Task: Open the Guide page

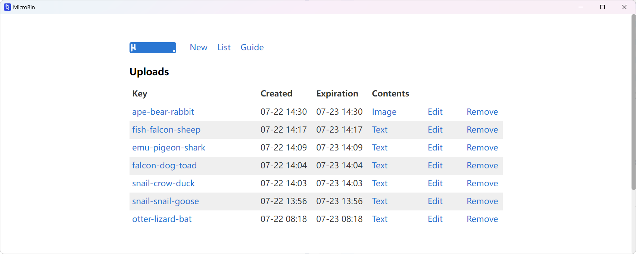Action: tap(252, 47)
